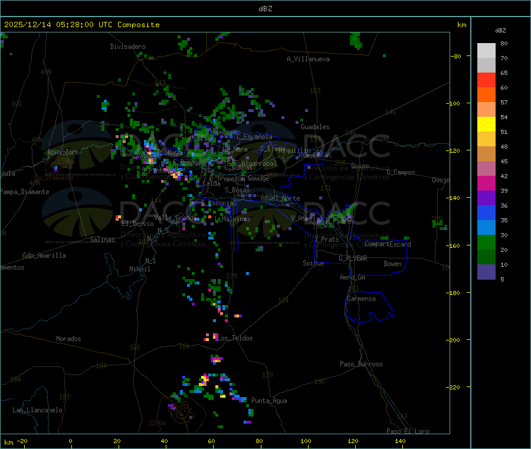The image size is (531, 449).
Task: Click the Pampa_Diamante location label
Action: coord(25,192)
